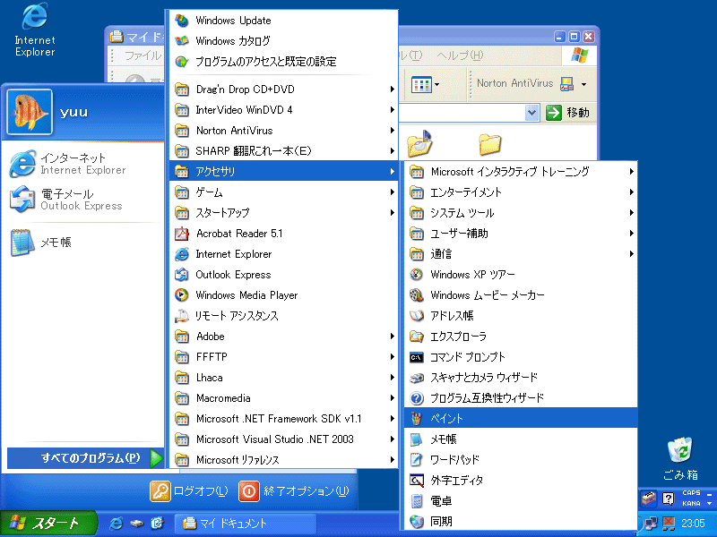Select エクスプローラ in accessories menu
The width and height of the screenshot is (717, 537).
521,337
